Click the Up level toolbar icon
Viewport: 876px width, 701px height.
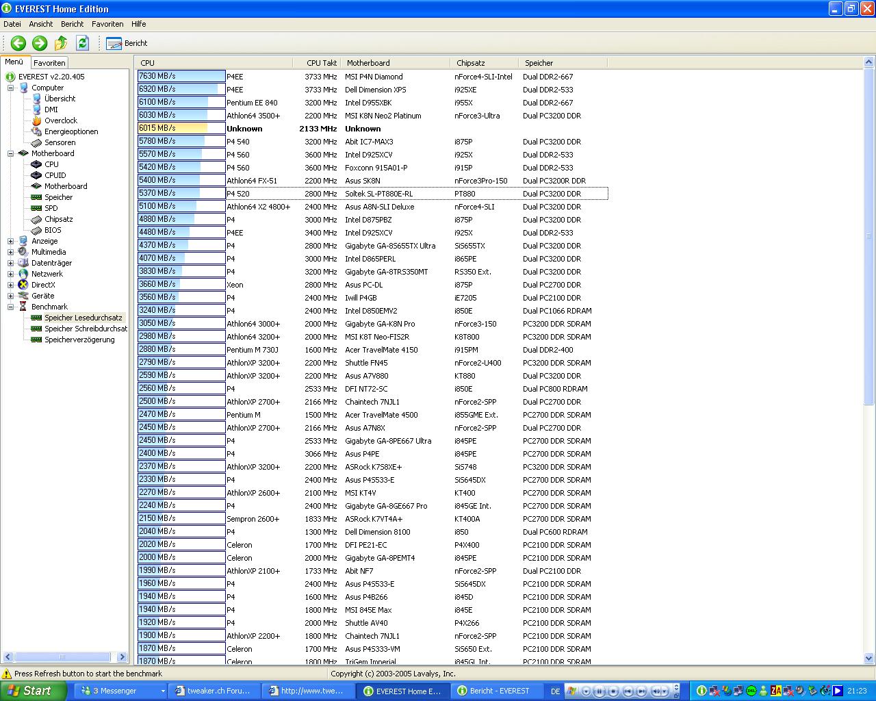(x=61, y=43)
